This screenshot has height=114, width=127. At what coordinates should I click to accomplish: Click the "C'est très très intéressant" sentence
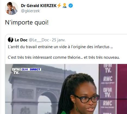click(64, 57)
